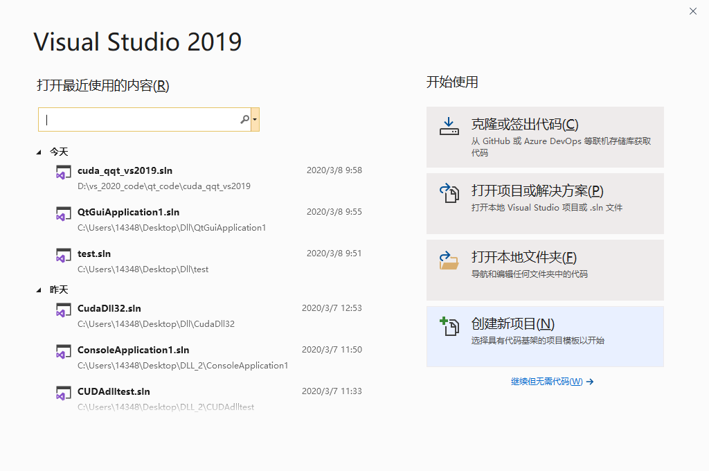Click path D:\vs_2020_code\qt_code\cuda_qqt_vs2019

[163, 186]
